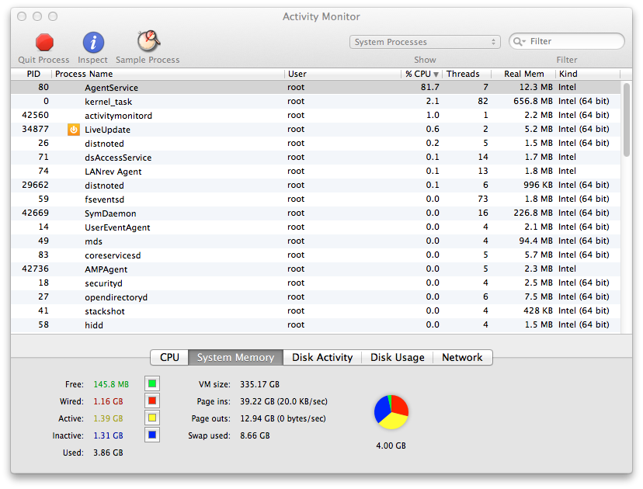Click the 81.7 CPU value for AgentService
Image resolution: width=643 pixels, height=489 pixels.
tap(429, 87)
